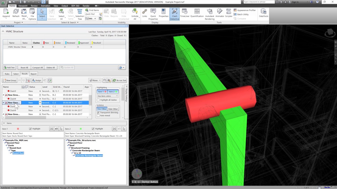Click the Reset All button in Clash Detective
This screenshot has width=337, height=189.
[24, 67]
